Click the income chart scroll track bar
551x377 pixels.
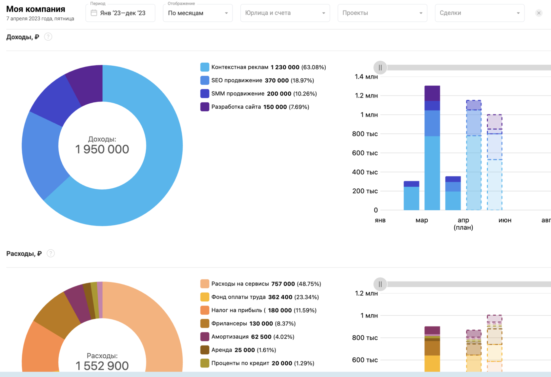click(x=469, y=68)
